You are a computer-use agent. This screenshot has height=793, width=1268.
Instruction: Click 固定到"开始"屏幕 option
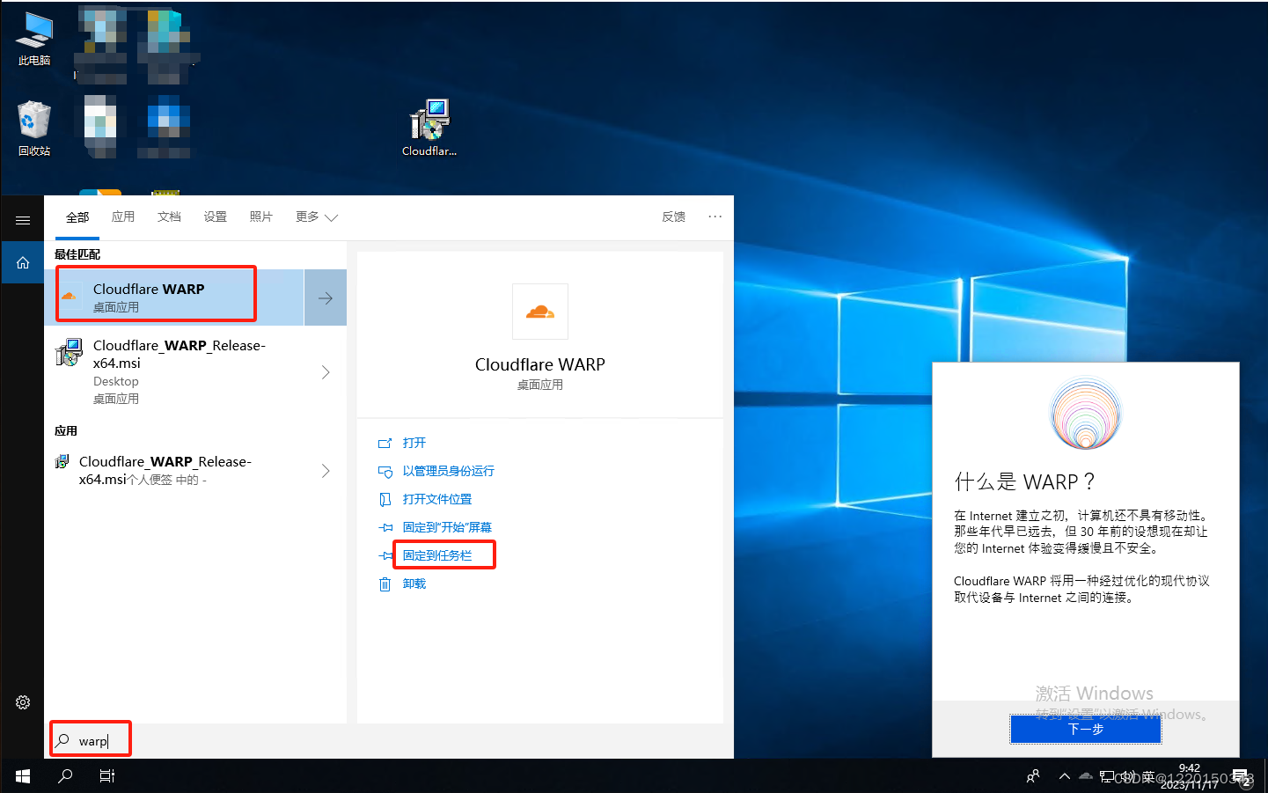447,527
